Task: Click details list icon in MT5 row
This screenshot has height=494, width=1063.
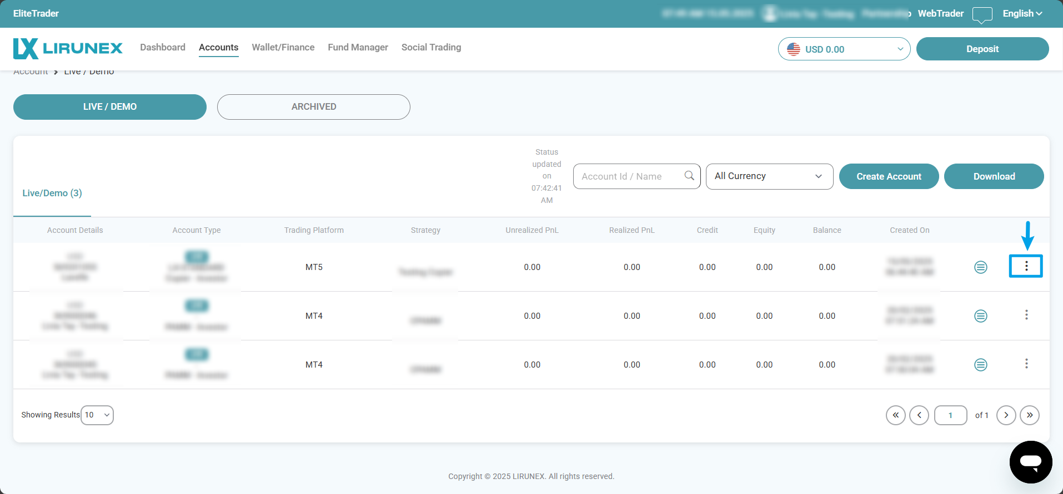Action: pos(980,267)
